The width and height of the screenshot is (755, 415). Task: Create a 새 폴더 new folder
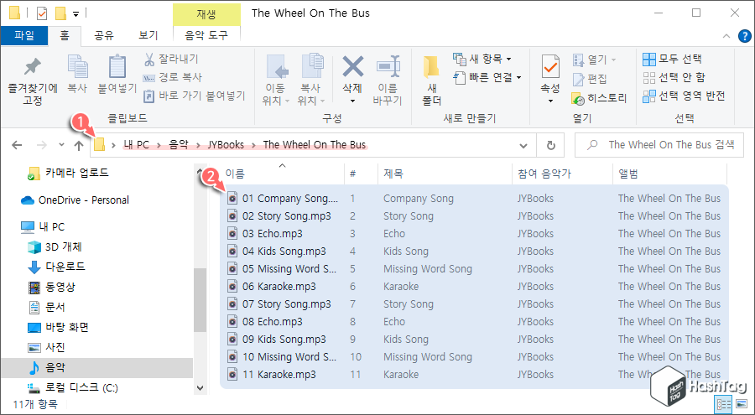[431, 80]
